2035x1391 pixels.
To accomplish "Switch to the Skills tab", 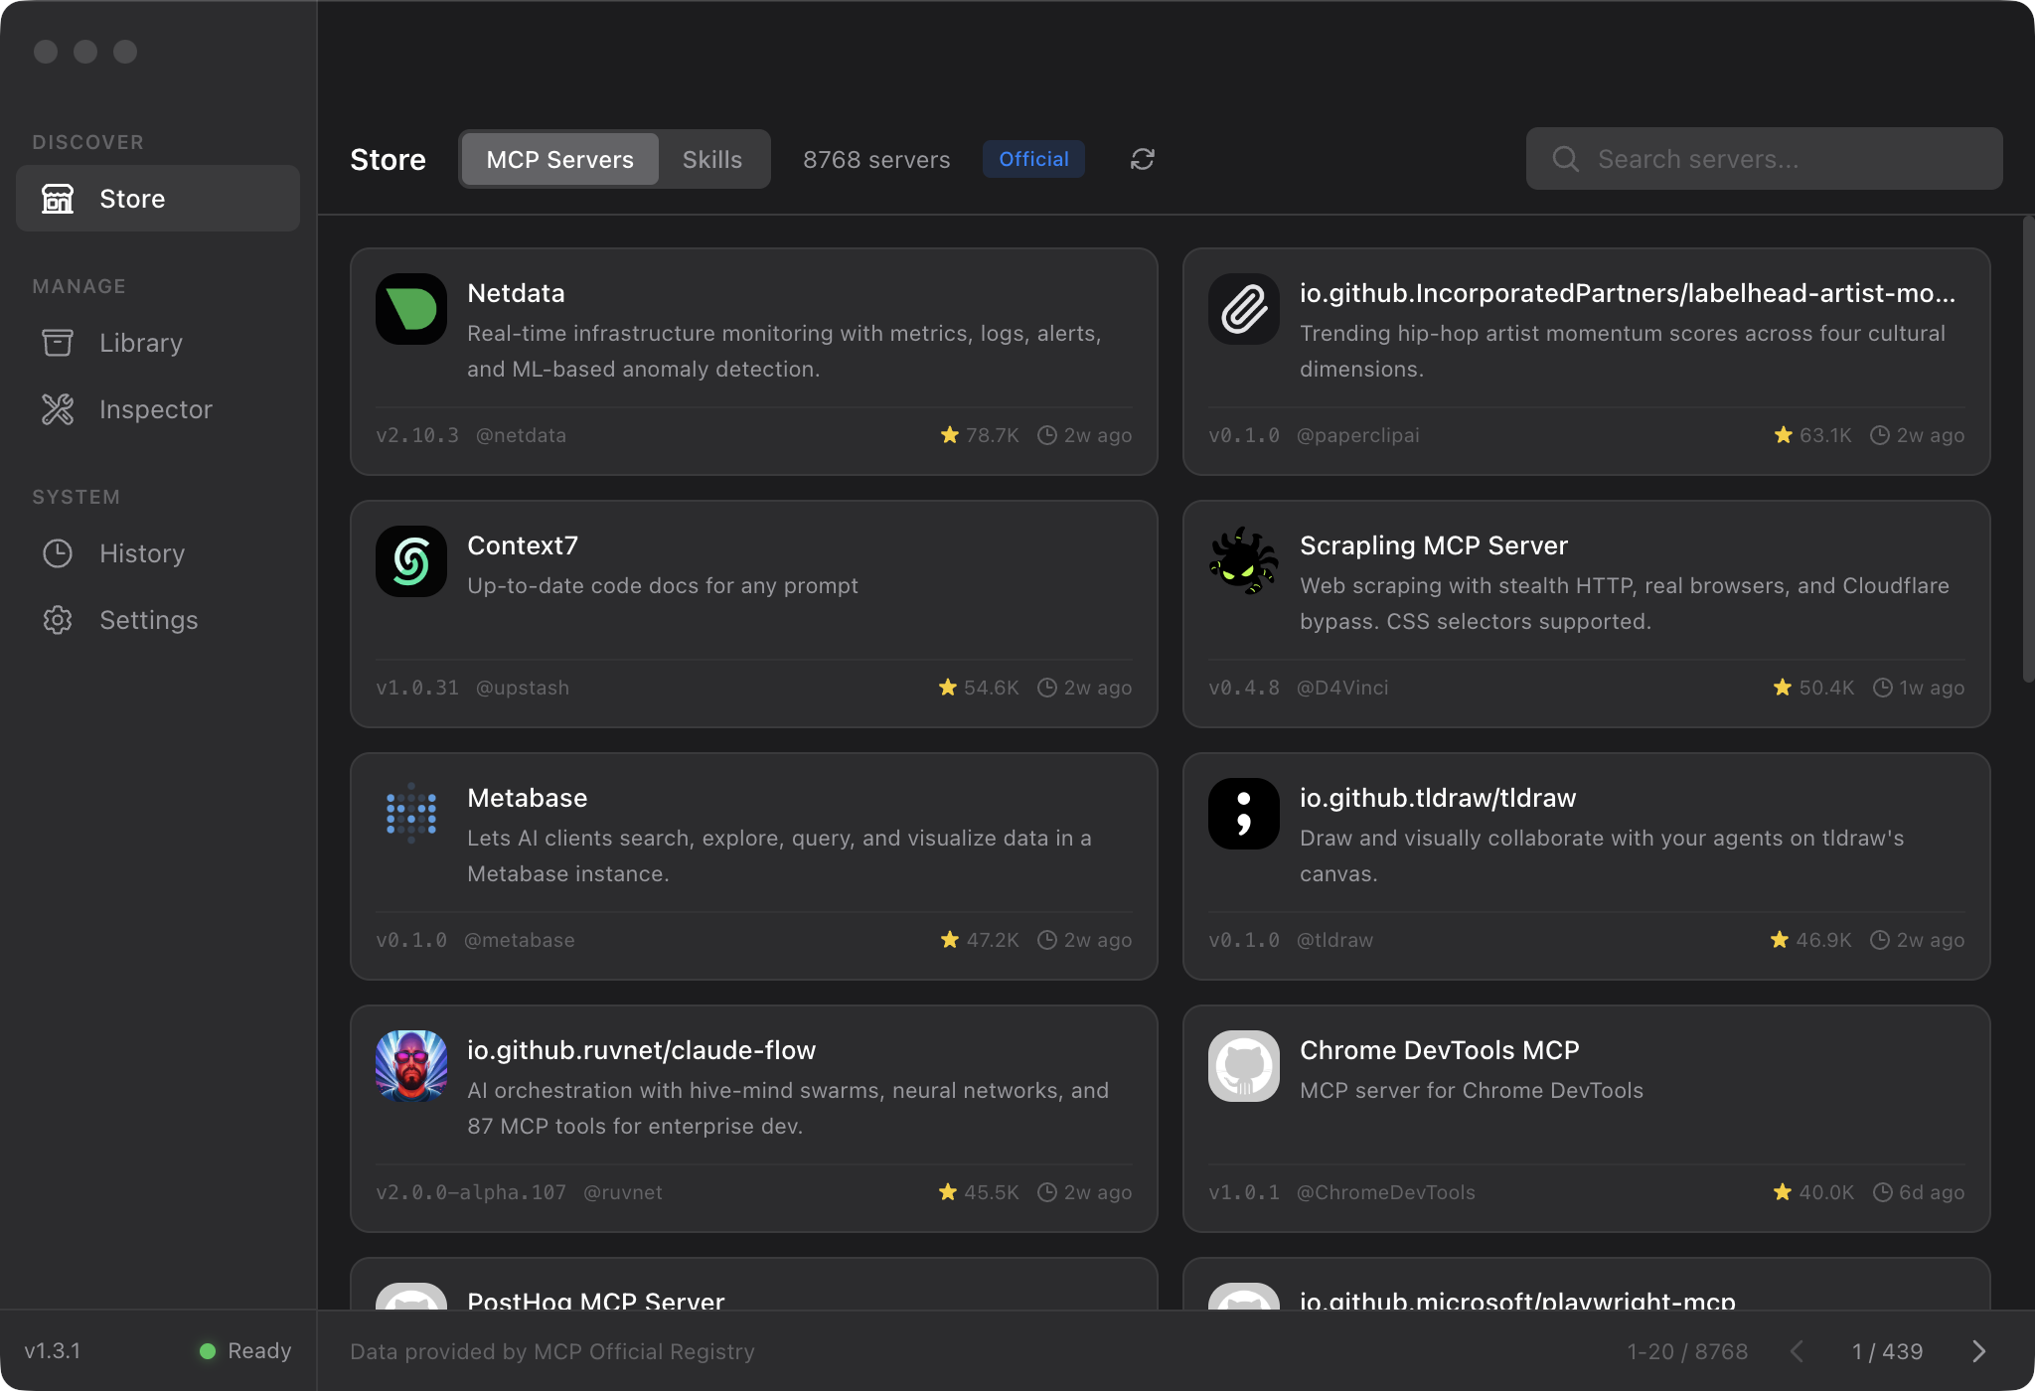I will (712, 159).
